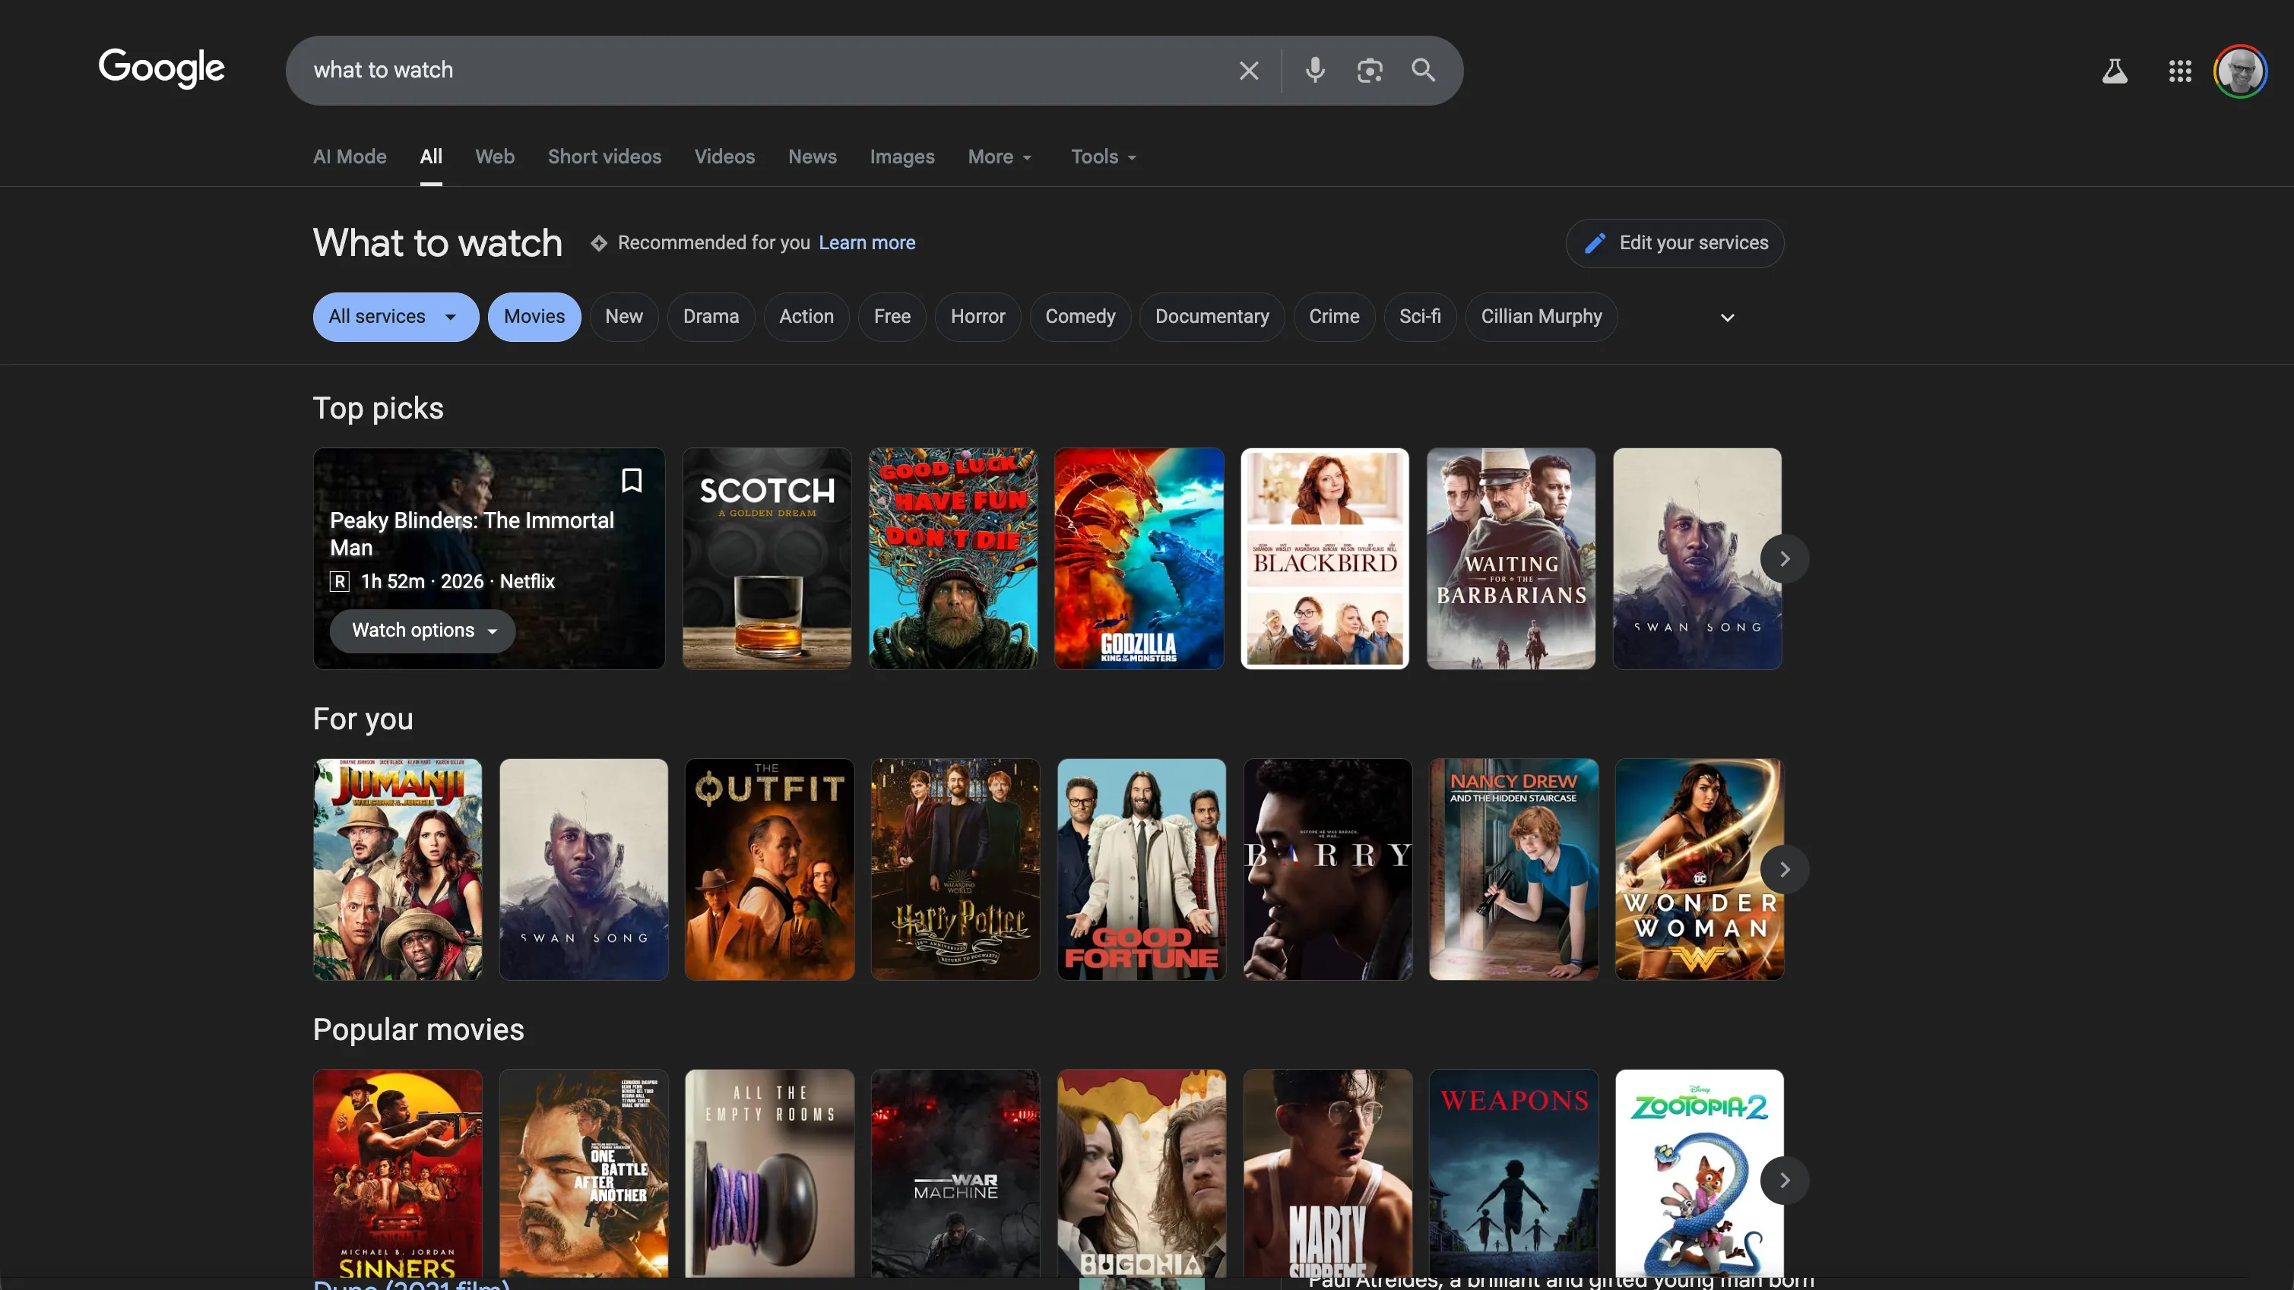Open the Google account profile avatar
The height and width of the screenshot is (1290, 2294).
click(2240, 71)
